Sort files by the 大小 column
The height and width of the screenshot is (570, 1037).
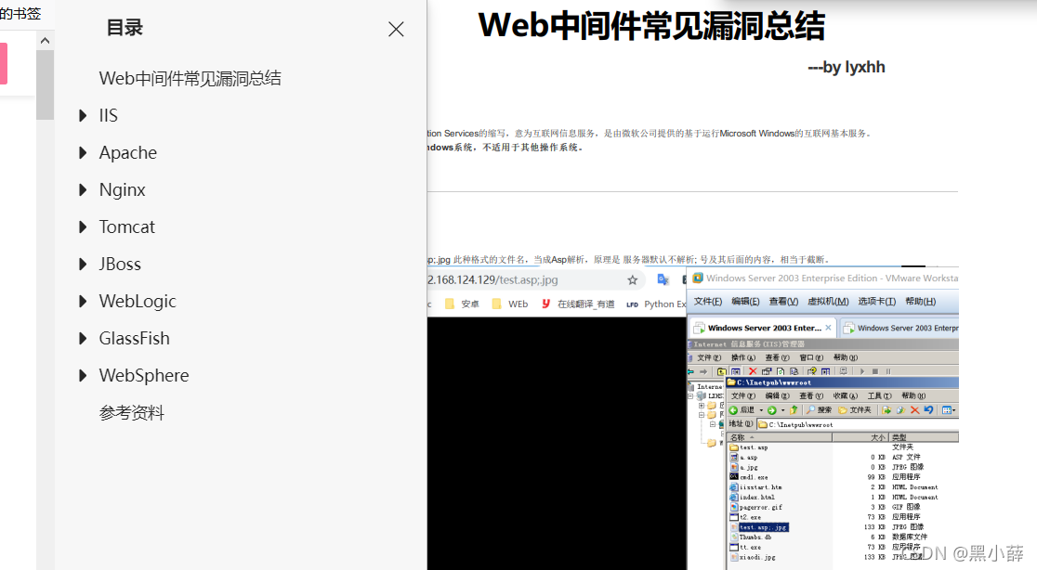point(860,437)
